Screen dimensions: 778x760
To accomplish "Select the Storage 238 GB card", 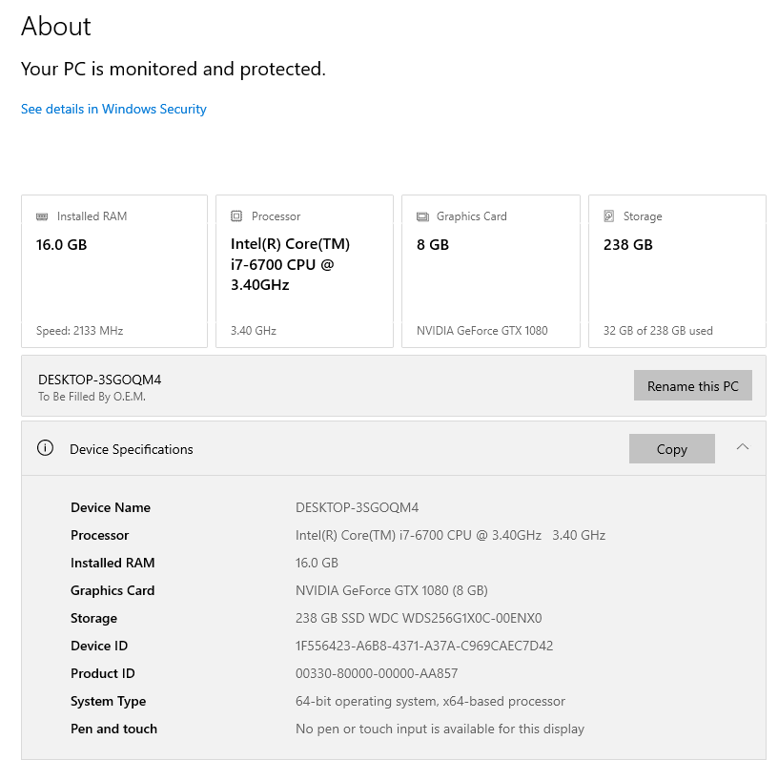I will [x=677, y=272].
